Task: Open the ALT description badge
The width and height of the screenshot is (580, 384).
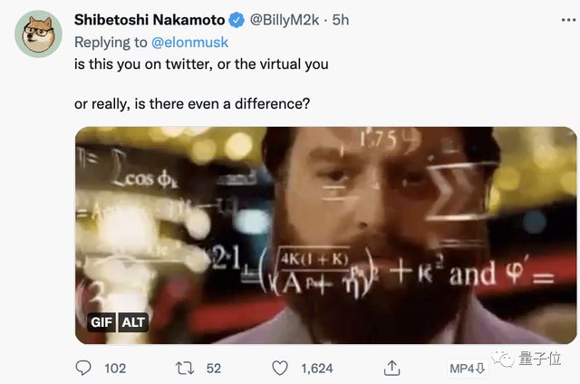Action: [132, 322]
